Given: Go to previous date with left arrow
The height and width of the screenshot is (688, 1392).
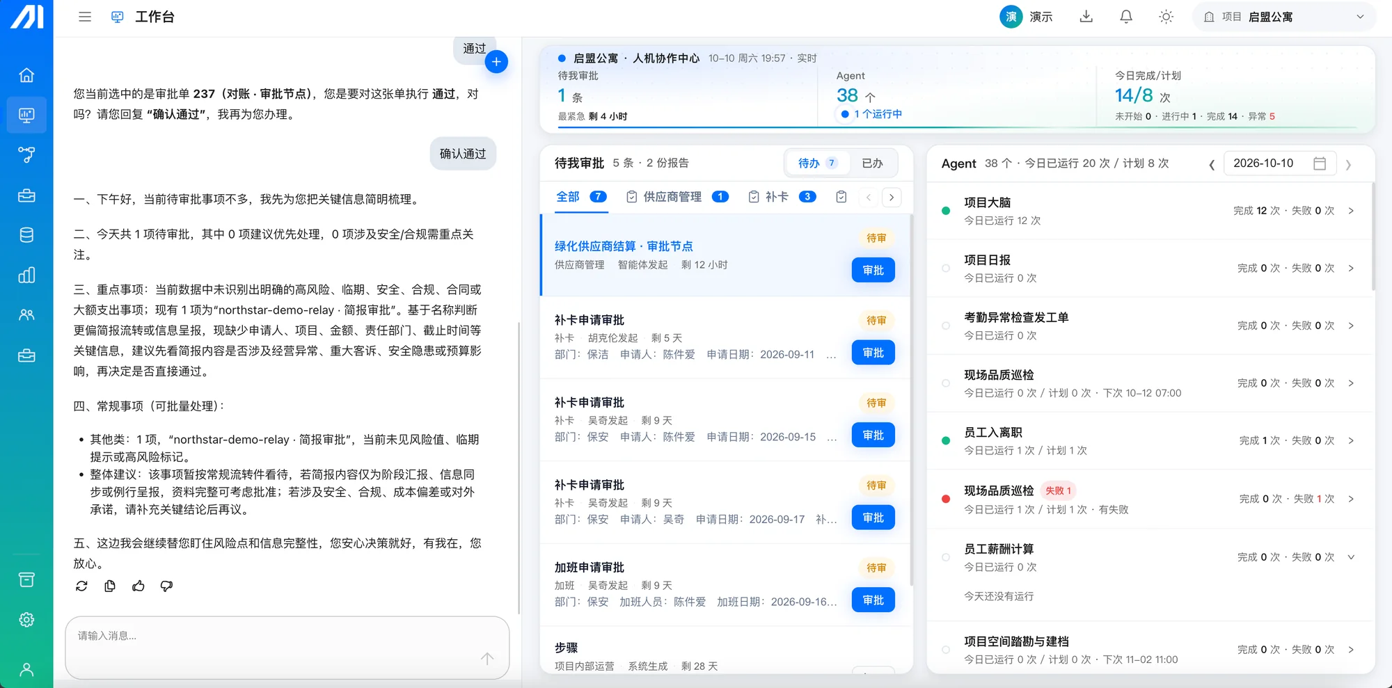Looking at the screenshot, I should pos(1212,164).
